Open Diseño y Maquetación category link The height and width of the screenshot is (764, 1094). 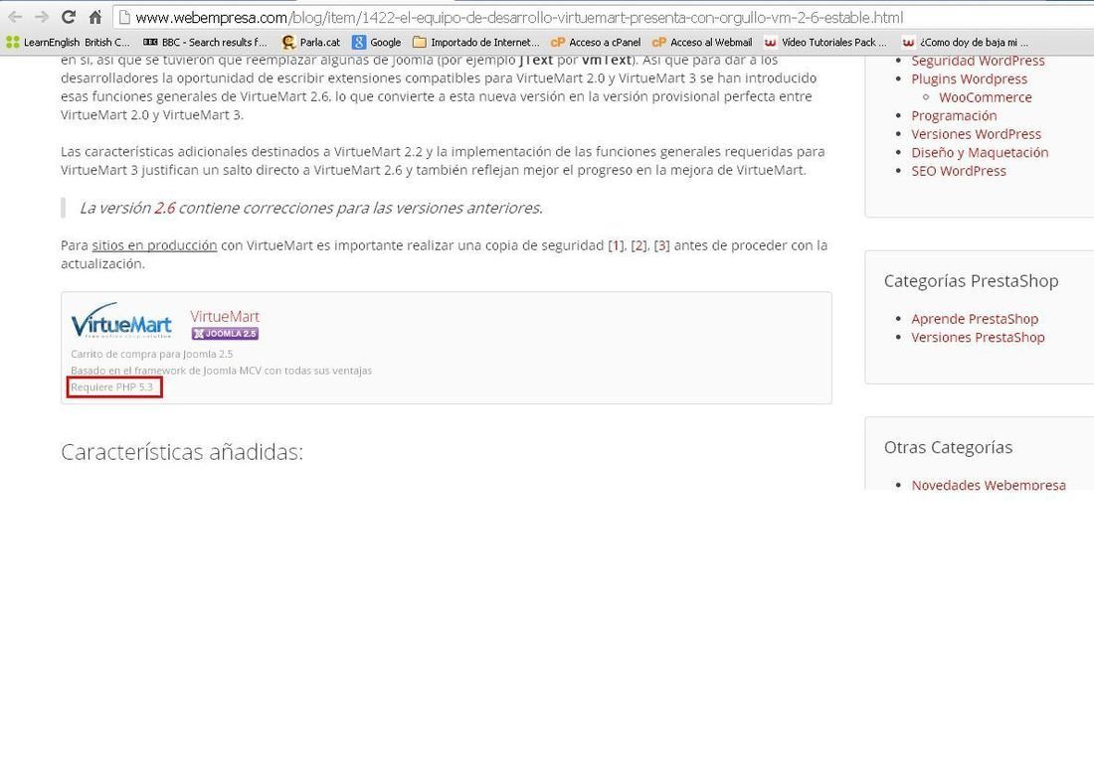pyautogui.click(x=980, y=153)
